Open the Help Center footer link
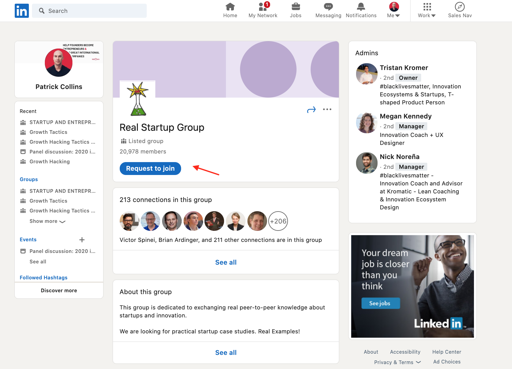 tap(447, 352)
